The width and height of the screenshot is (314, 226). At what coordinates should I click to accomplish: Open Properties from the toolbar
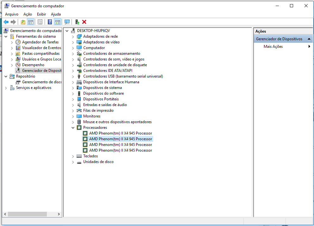pos(40,22)
